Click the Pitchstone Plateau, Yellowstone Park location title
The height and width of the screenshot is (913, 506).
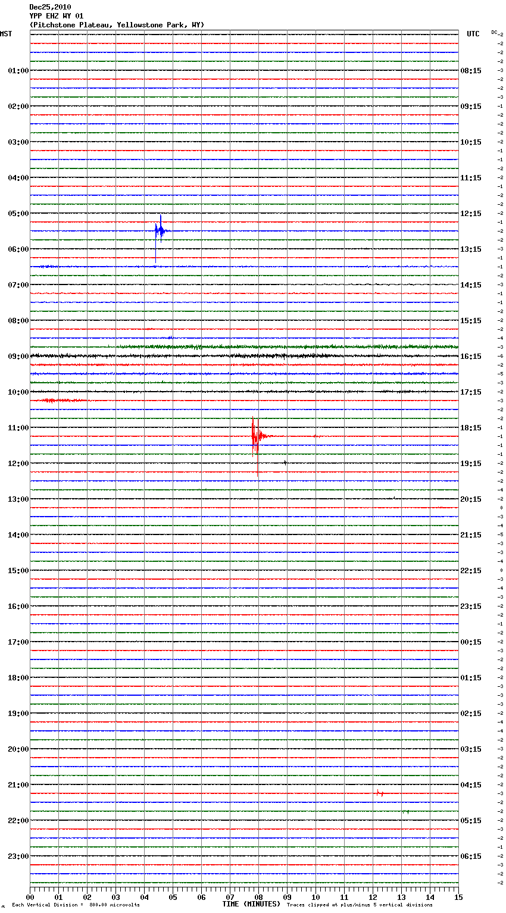tap(117, 25)
